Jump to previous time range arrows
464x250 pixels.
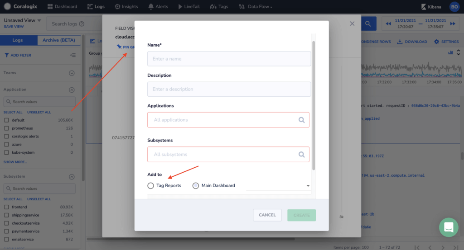coord(388,24)
